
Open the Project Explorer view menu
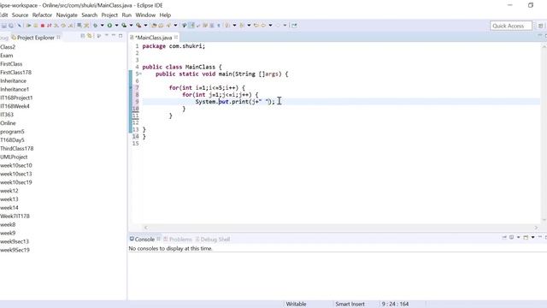(106, 36)
